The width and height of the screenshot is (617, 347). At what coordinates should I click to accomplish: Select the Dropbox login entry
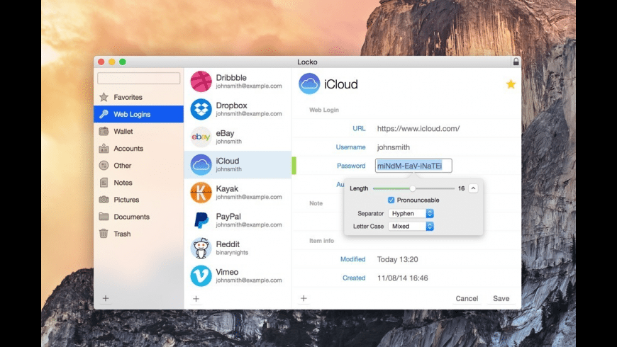click(x=238, y=109)
